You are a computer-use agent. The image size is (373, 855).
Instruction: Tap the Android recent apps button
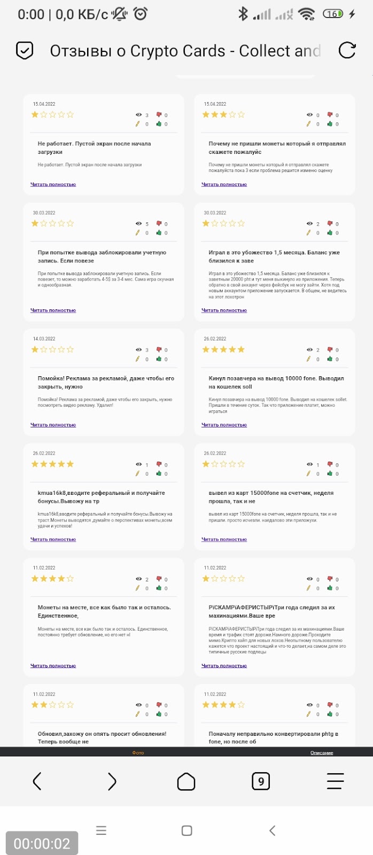[x=101, y=830]
